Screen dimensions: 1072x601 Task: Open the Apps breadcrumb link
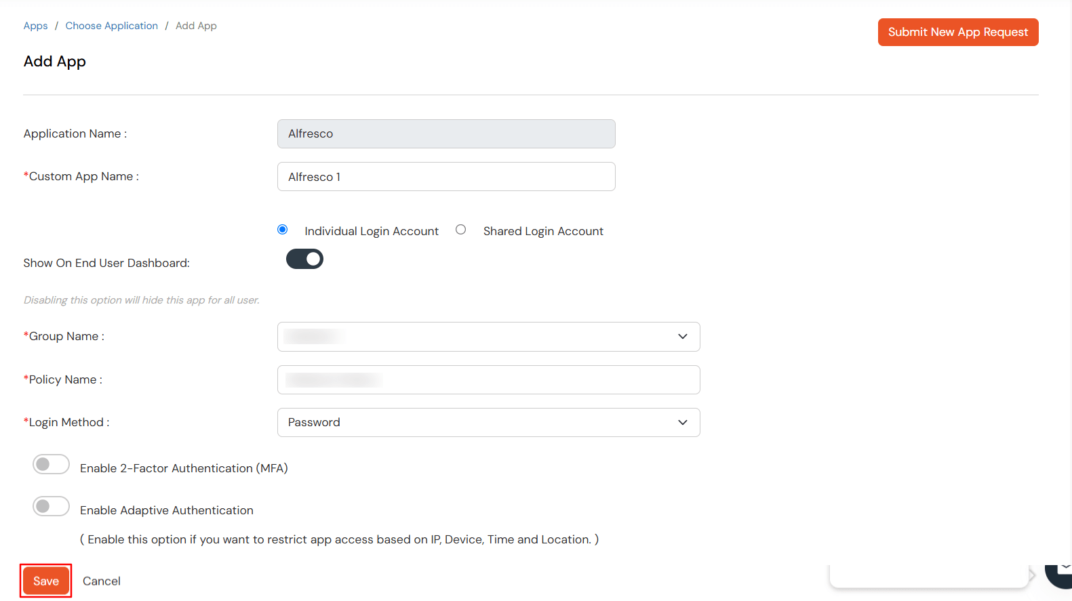pos(35,26)
